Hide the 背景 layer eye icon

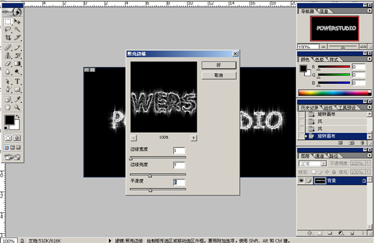coord(302,181)
